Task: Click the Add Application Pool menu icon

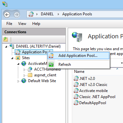Action: (x=51, y=56)
